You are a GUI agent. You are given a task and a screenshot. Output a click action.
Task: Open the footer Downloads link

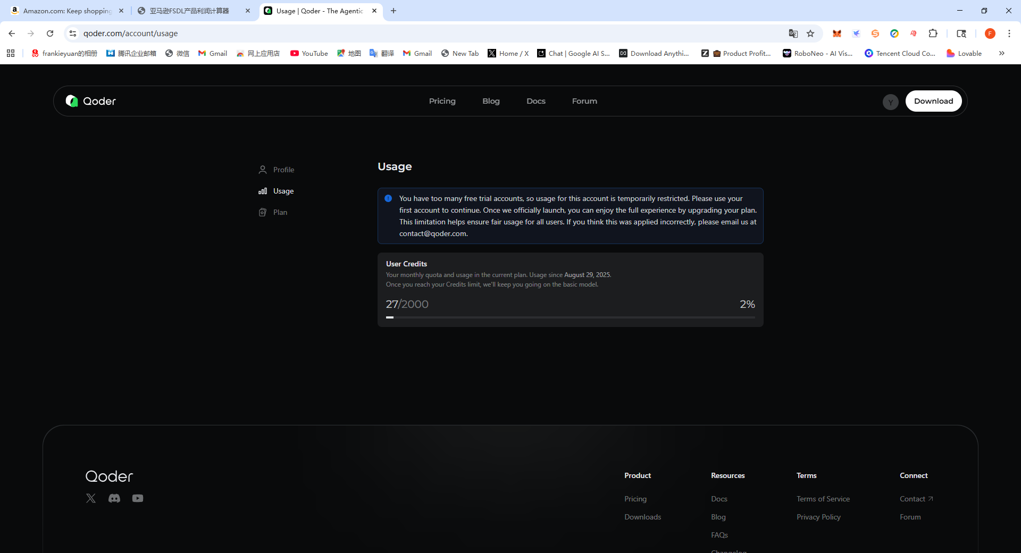tap(642, 517)
